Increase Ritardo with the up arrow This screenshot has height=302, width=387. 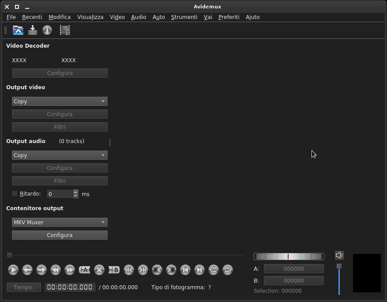coord(75,192)
